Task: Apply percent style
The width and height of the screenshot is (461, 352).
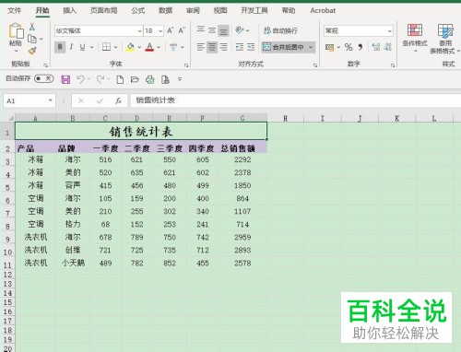Action: click(349, 47)
